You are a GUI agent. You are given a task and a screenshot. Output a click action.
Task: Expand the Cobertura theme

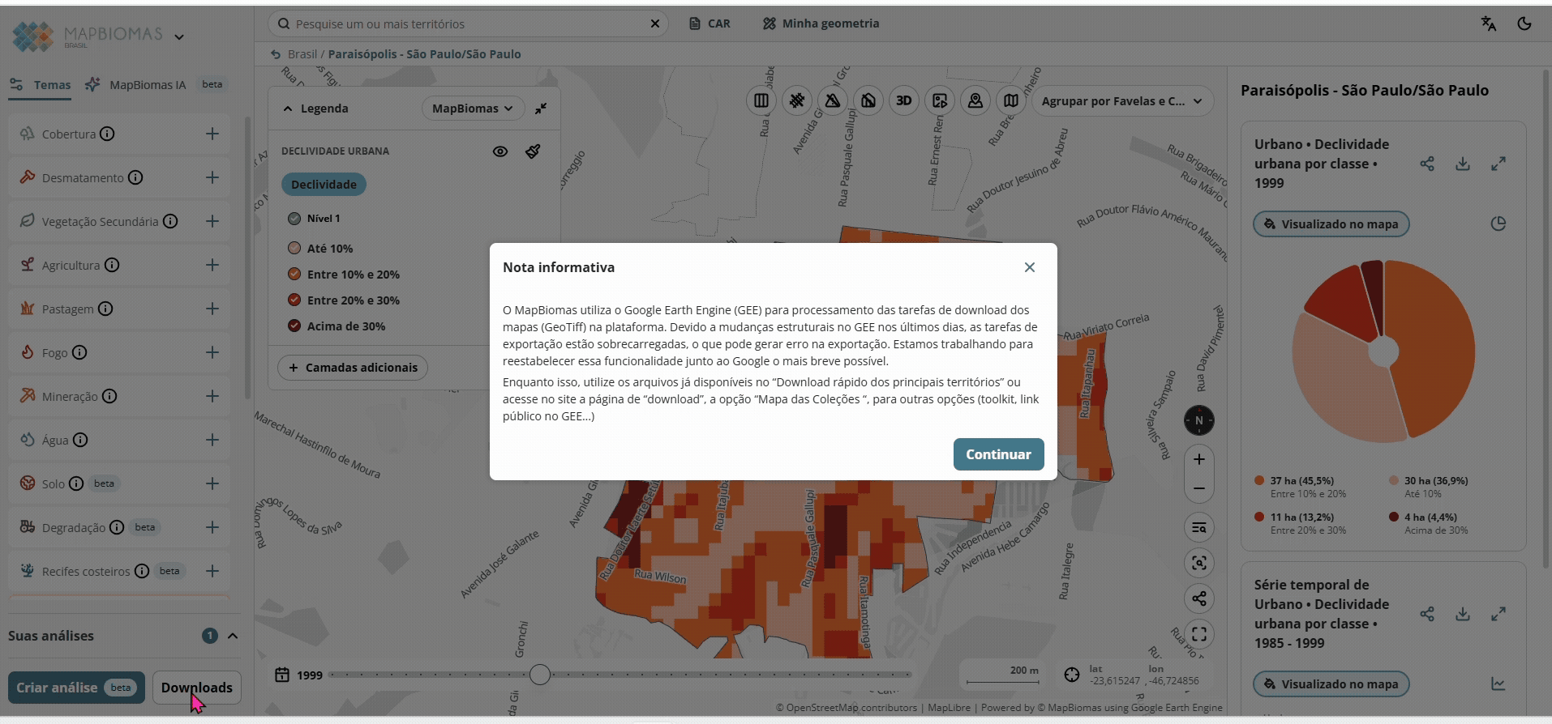pos(212,134)
